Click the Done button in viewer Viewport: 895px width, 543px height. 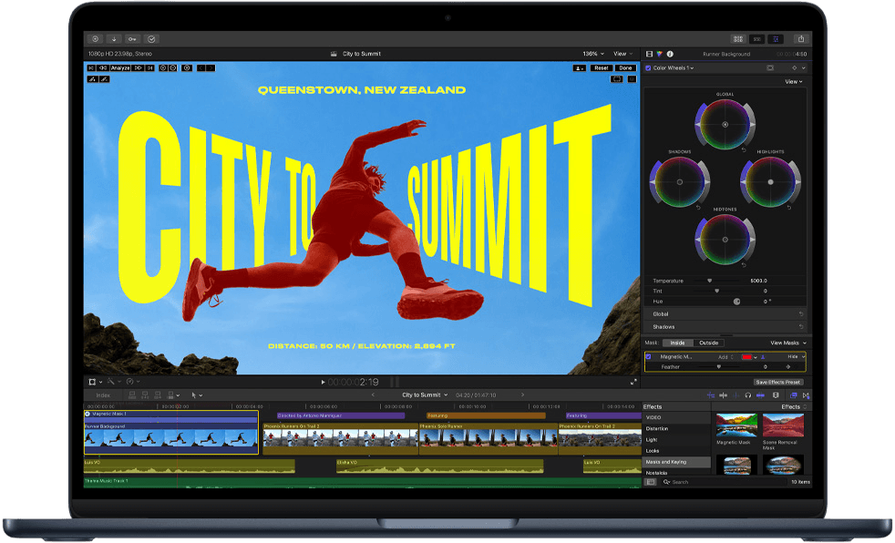625,67
